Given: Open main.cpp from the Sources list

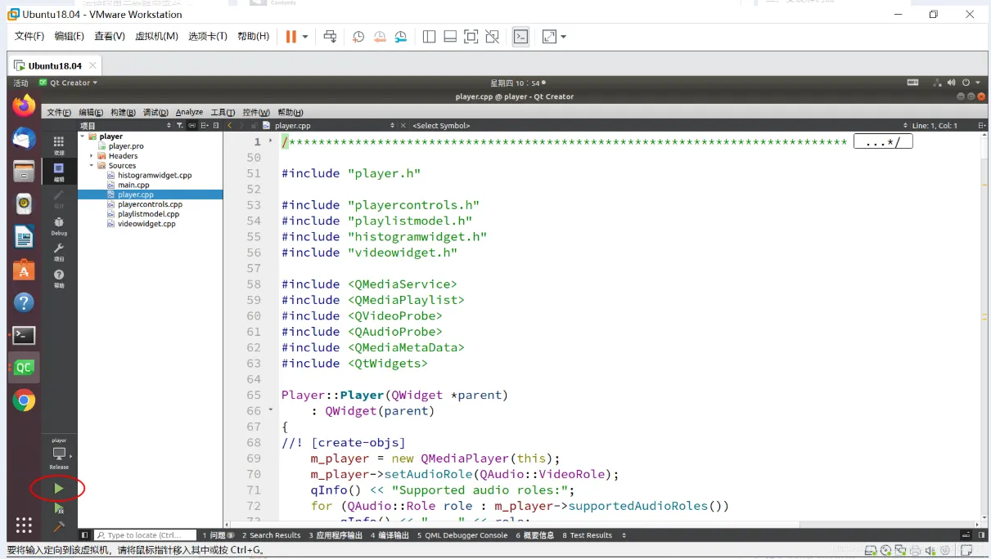Looking at the screenshot, I should tap(133, 185).
